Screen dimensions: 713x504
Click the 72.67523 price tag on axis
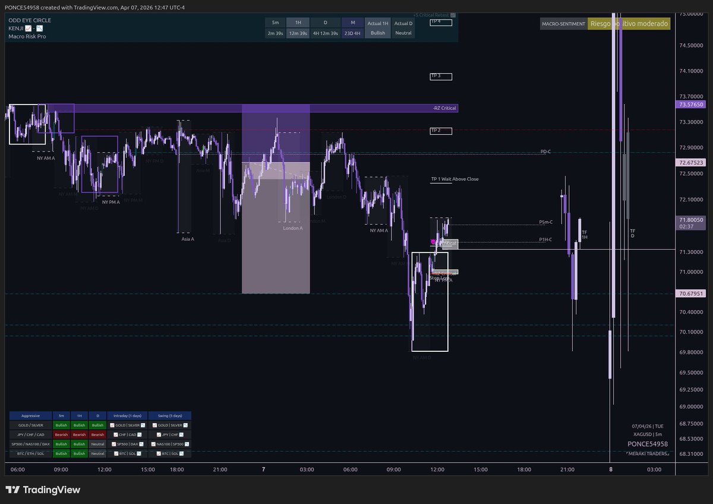tap(689, 162)
